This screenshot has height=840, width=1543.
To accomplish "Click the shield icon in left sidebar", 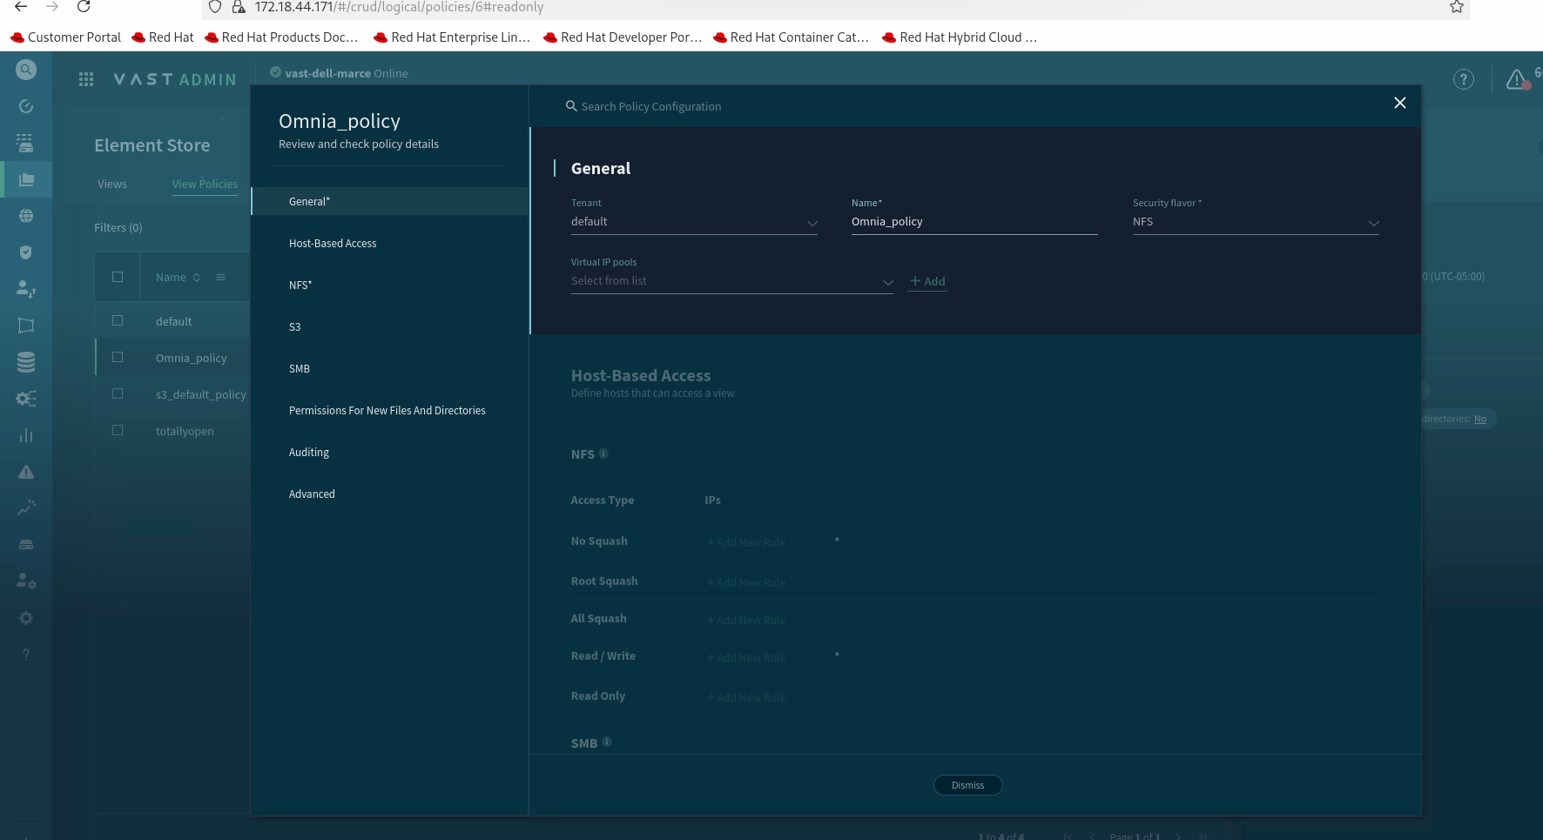I will (26, 252).
